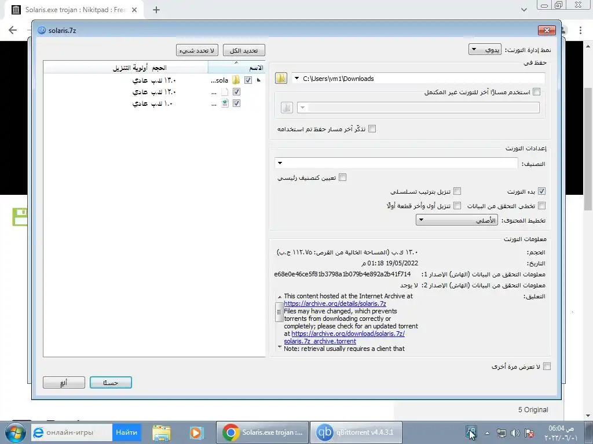Uncheck the 12.0 KB file checkbox
Screen dimensions: 593x444
tap(236, 92)
